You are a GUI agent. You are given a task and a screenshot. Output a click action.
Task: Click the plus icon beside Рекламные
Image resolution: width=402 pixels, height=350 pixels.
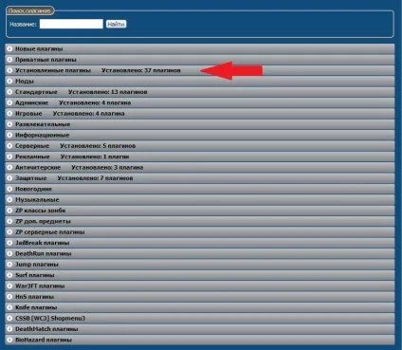(x=9, y=157)
